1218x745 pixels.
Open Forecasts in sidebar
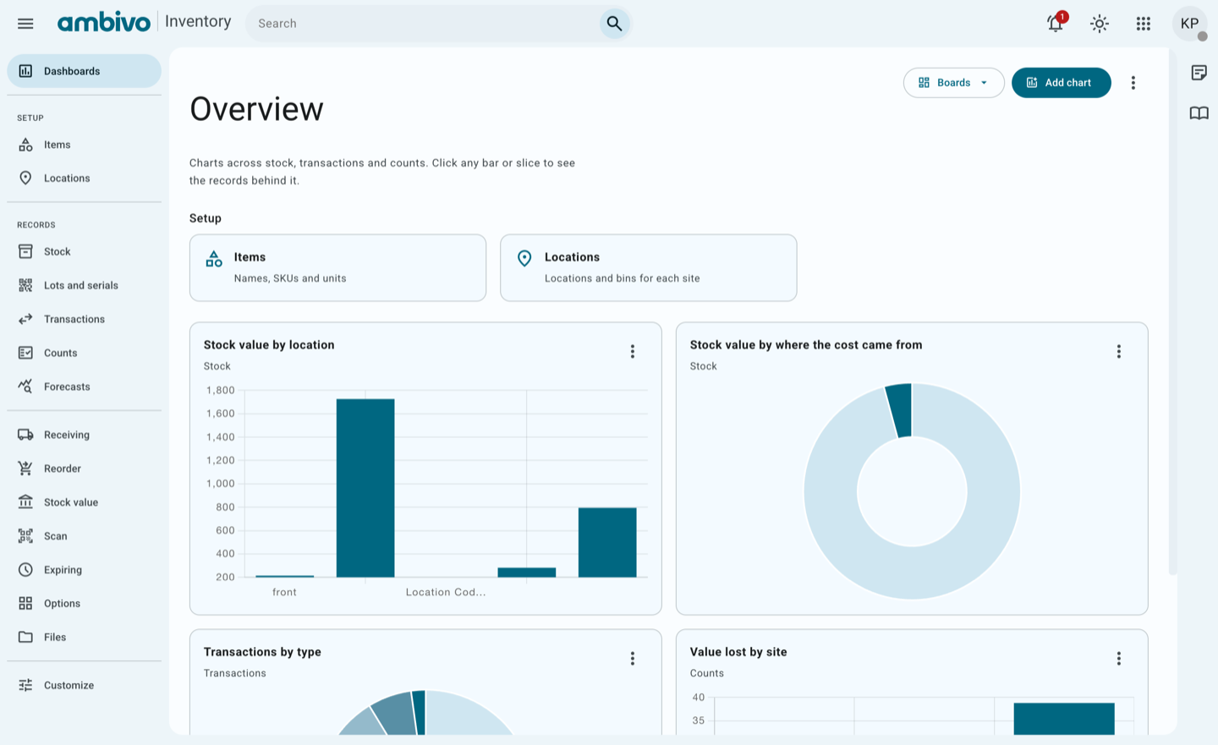click(x=84, y=387)
